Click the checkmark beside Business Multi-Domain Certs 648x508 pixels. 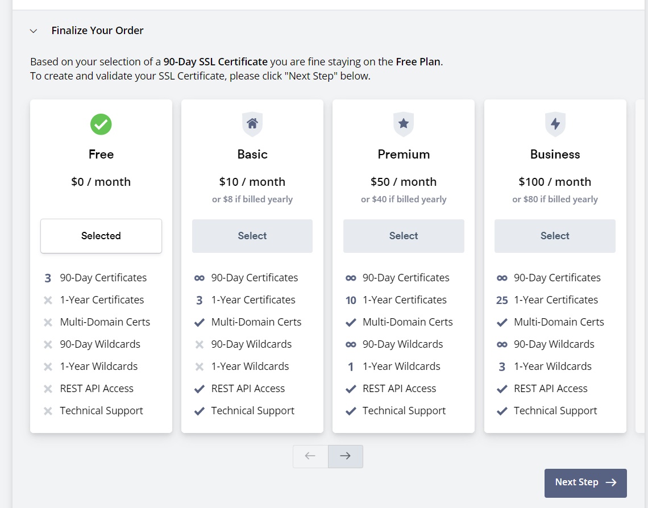[x=502, y=322]
